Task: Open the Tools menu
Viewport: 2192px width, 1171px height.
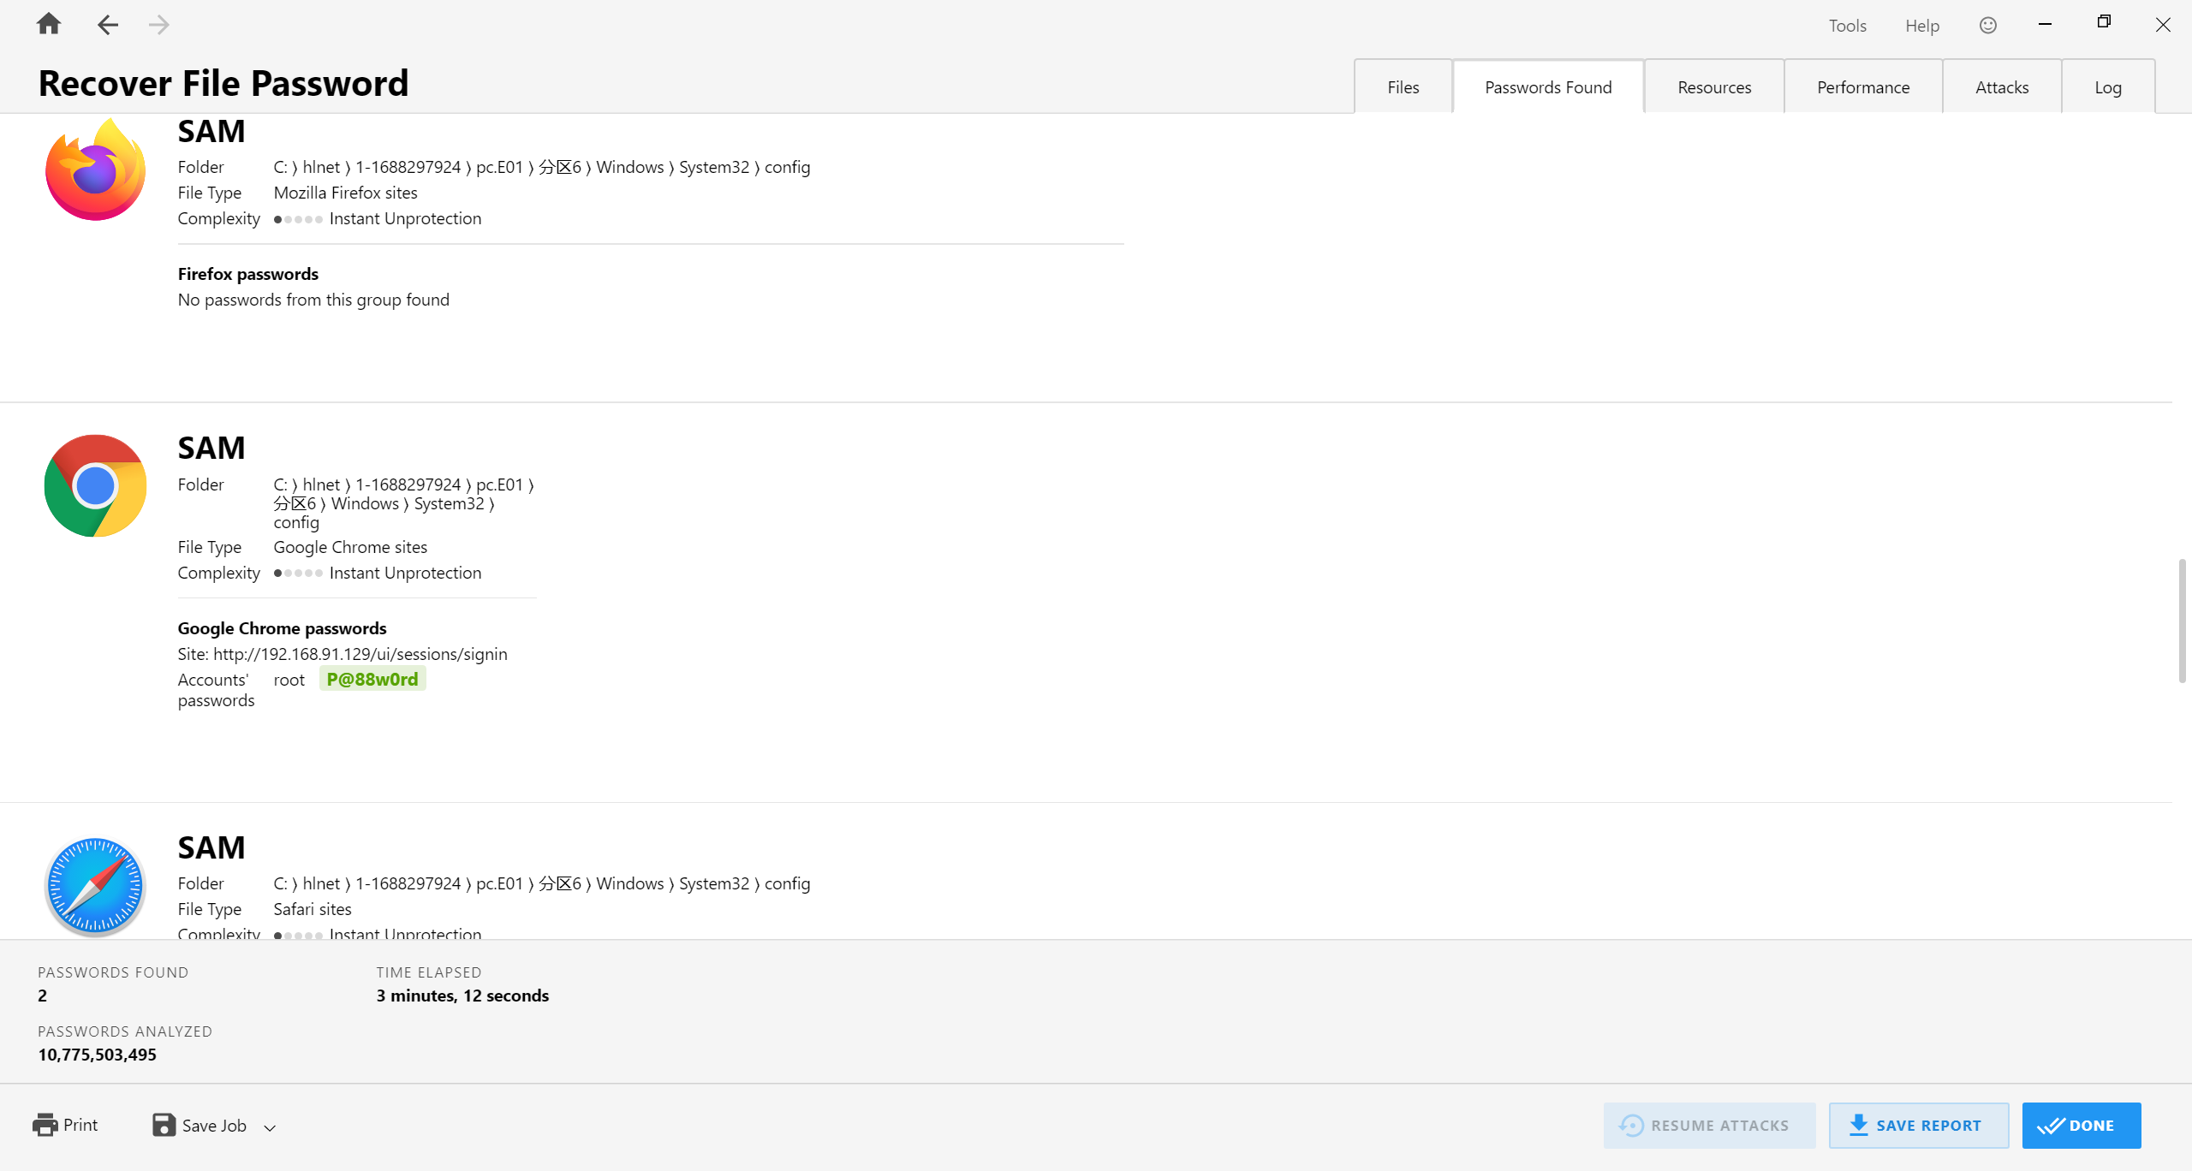Action: click(x=1847, y=26)
